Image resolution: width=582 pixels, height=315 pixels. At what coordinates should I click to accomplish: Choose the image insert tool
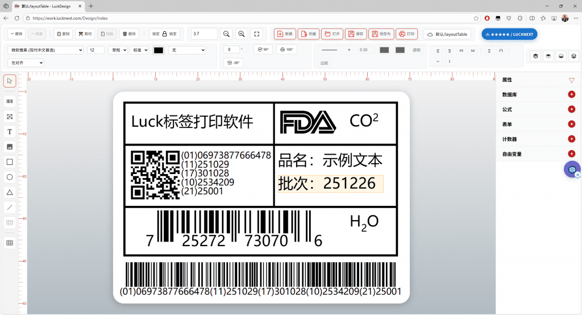click(10, 147)
